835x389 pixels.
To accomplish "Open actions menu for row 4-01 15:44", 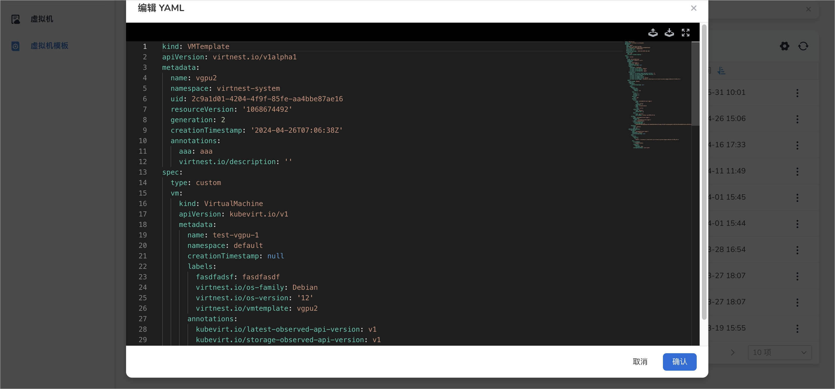I will (797, 224).
